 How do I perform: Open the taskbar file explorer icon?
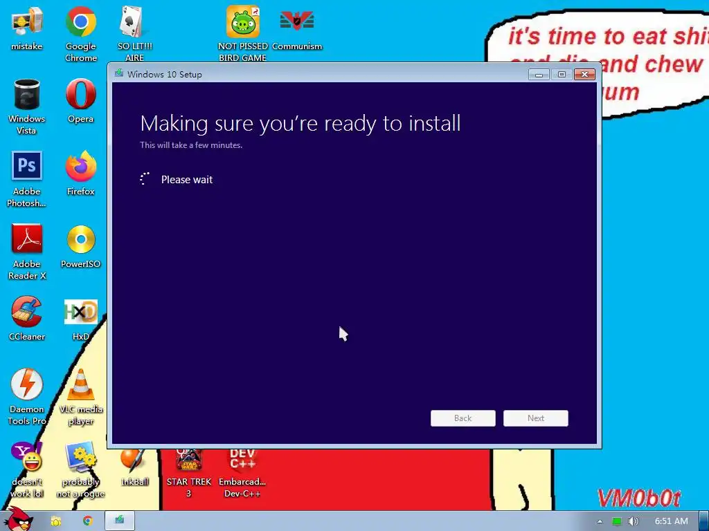click(x=55, y=521)
